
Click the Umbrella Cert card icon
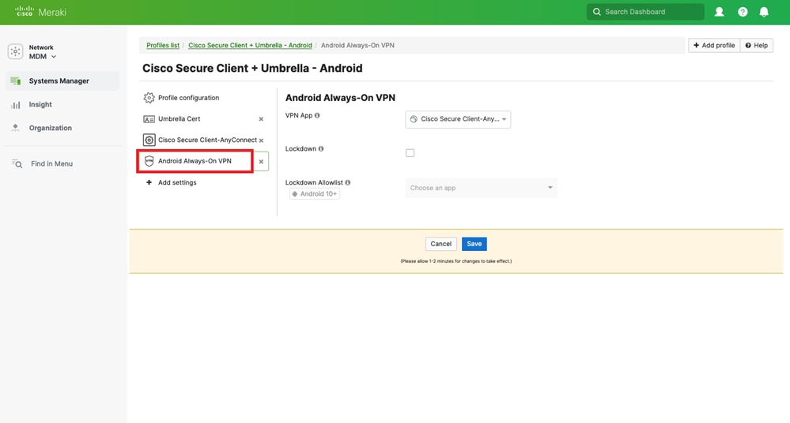tap(149, 119)
